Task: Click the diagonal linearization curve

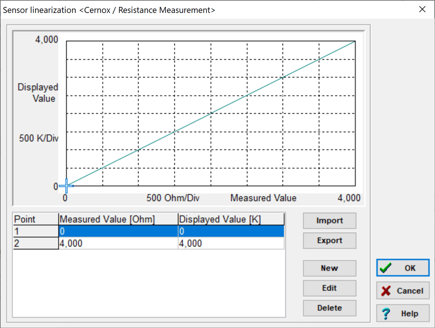Action: (211, 114)
